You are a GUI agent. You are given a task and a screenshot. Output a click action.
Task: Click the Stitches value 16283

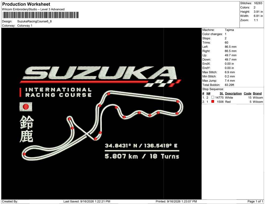(x=258, y=3)
